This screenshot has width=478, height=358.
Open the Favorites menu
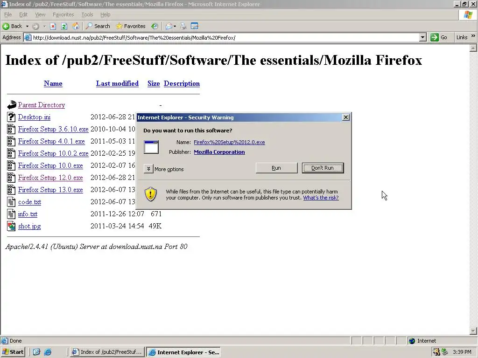coord(63,14)
